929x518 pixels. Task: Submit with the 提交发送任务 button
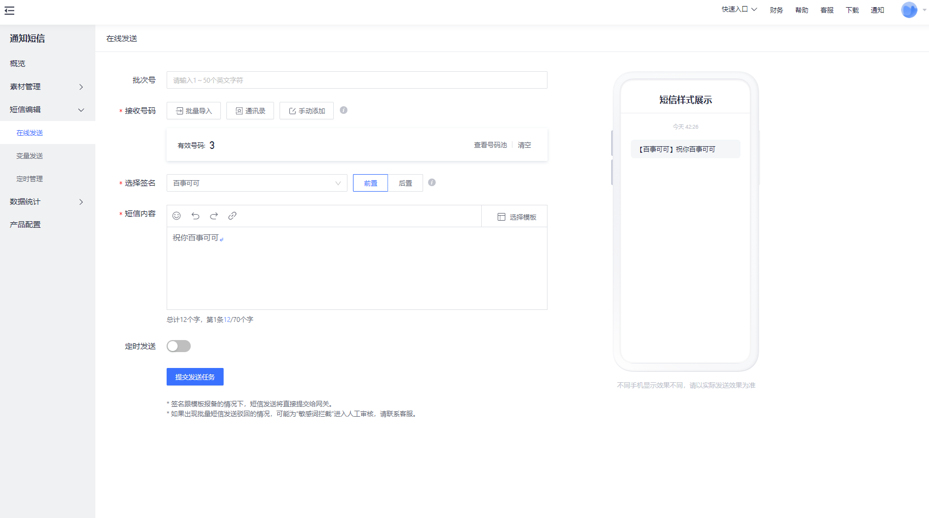coord(195,377)
